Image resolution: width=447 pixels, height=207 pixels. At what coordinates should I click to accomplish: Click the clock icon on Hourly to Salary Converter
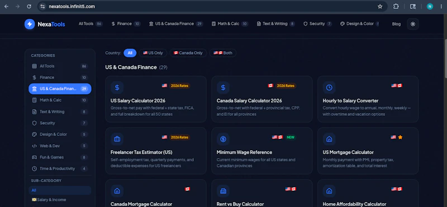329,87
